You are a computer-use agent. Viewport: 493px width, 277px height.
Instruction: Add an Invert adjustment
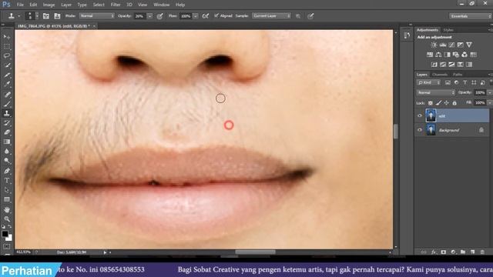[434, 65]
